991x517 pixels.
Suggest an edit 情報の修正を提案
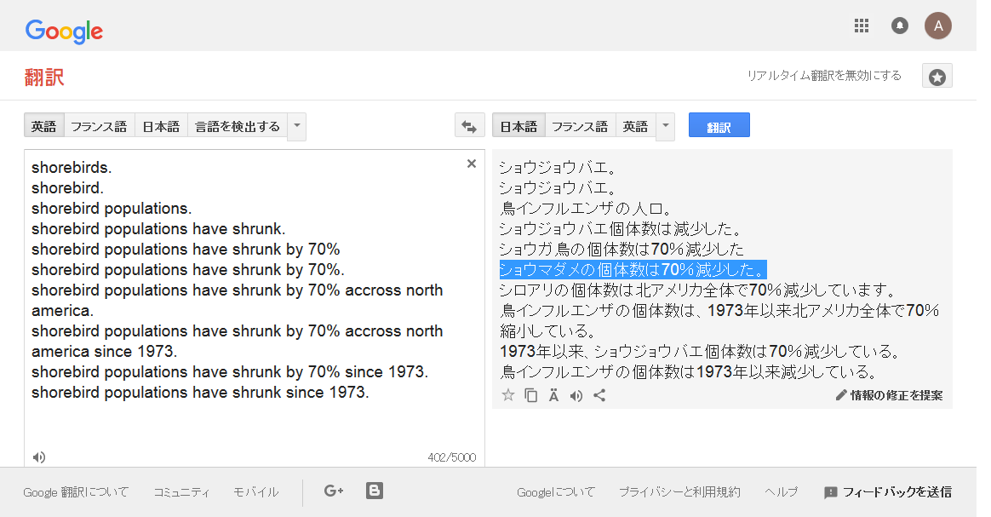point(889,395)
